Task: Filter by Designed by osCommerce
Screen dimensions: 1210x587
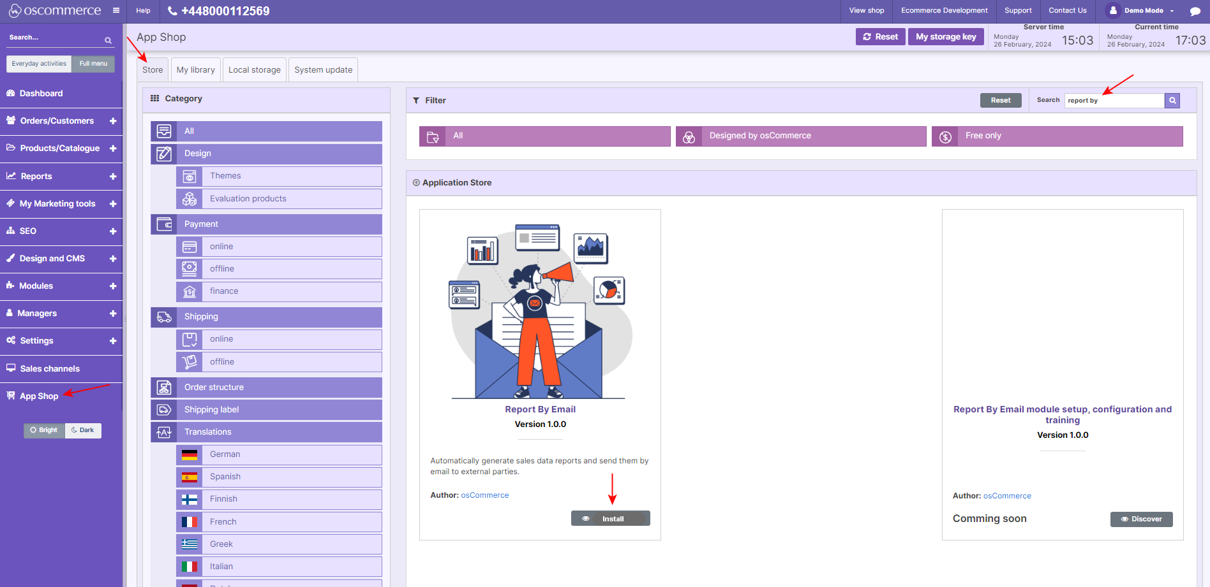Action: point(801,136)
